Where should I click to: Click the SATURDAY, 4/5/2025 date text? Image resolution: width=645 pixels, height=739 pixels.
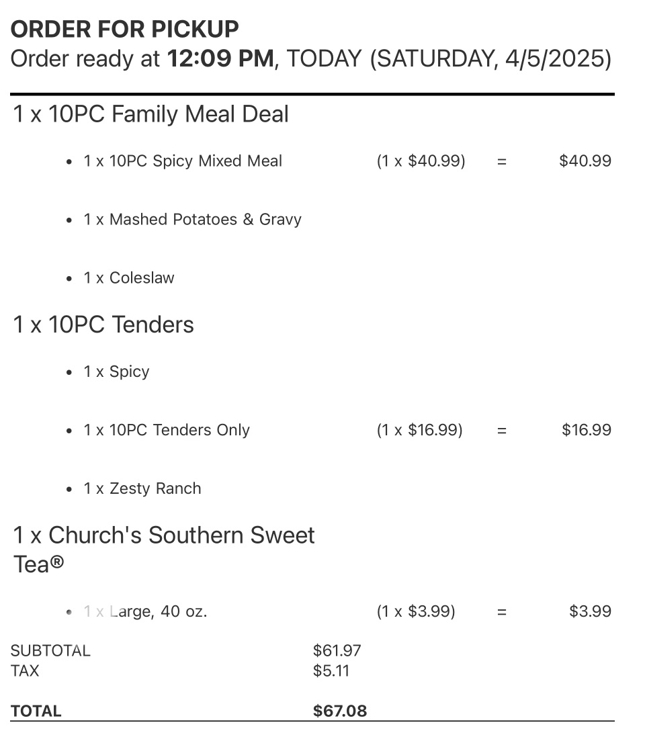tap(490, 59)
